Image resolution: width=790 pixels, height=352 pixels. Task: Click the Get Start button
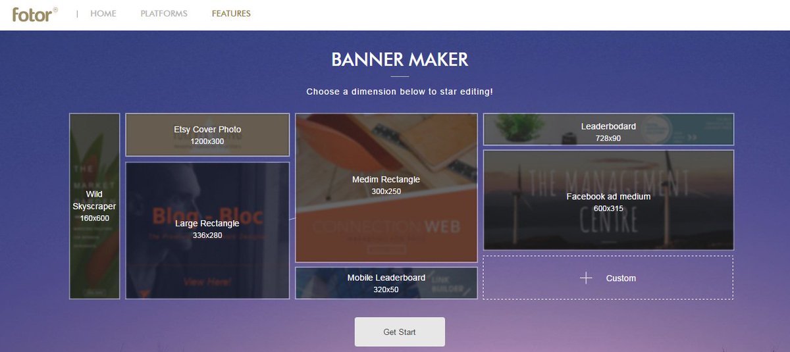point(400,332)
